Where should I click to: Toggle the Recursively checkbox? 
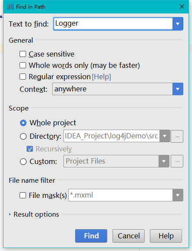tap(30, 149)
